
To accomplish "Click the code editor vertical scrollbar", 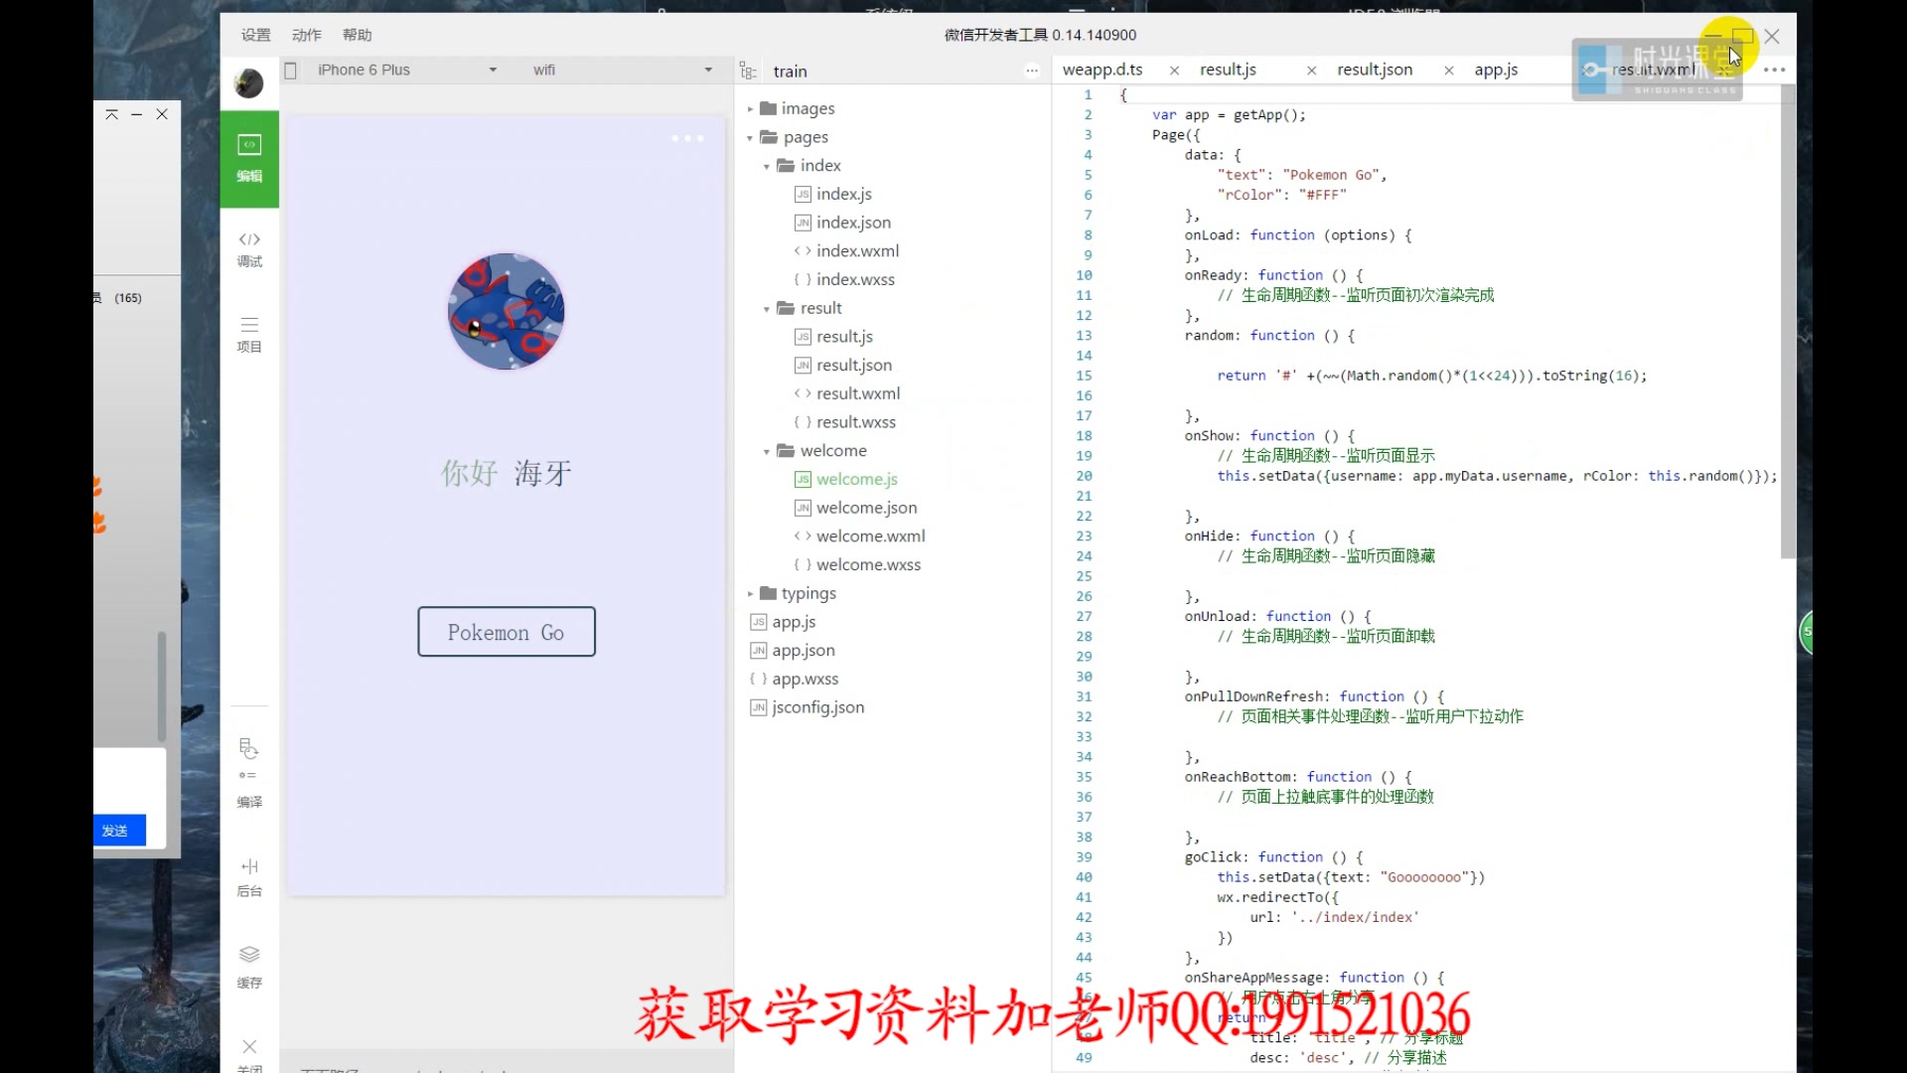I will tap(1788, 321).
